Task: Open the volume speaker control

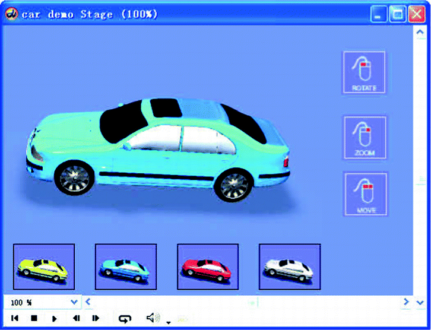Action: [x=153, y=318]
